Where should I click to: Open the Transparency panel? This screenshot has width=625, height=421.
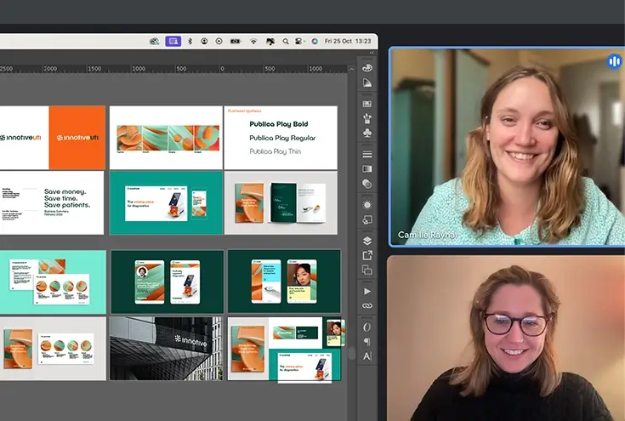pos(367,184)
